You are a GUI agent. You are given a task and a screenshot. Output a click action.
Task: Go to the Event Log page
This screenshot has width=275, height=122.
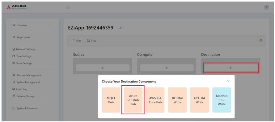click(x=20, y=89)
